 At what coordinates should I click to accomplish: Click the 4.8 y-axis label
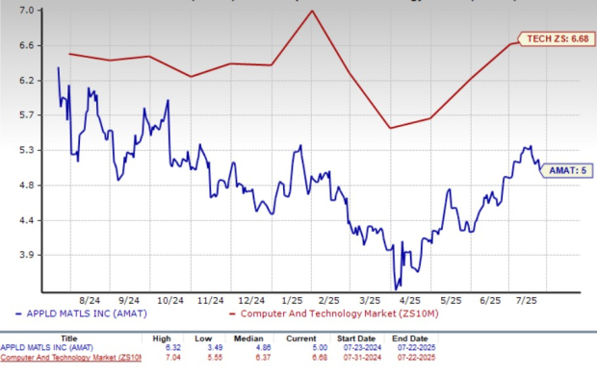tap(26, 186)
